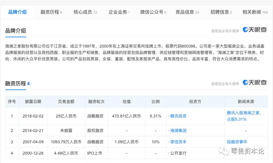Viewport: 273px width, 163px height.
Task: Click the 融资历程 4 section heading
Action: 17,84
